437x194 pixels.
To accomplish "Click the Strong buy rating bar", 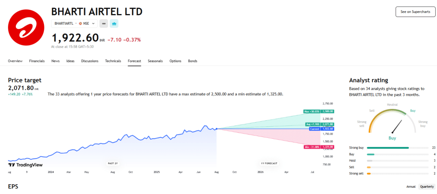I will [398, 148].
